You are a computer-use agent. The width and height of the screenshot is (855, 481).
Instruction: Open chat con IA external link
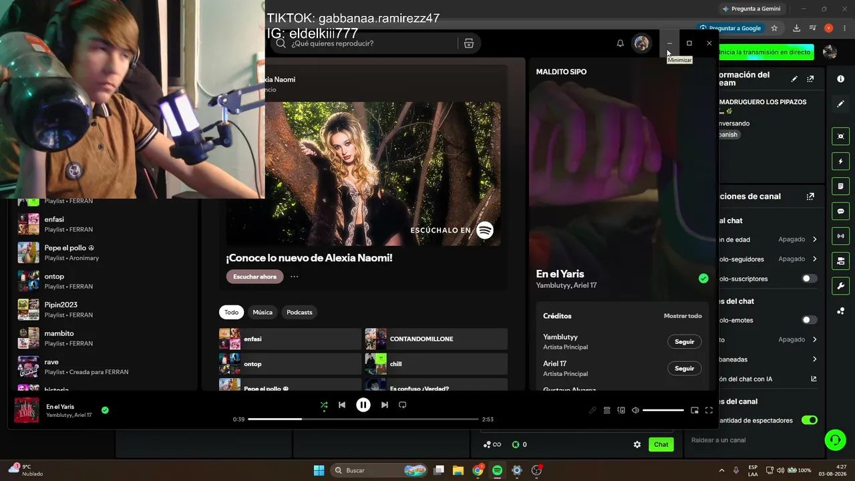coord(814,379)
